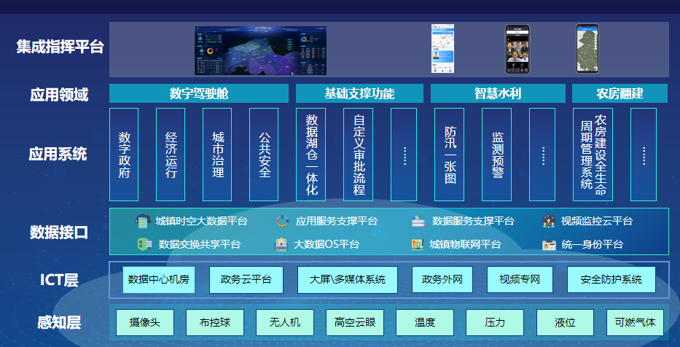Open the phone video conference thumbnail
The image size is (680, 347).
click(x=517, y=49)
